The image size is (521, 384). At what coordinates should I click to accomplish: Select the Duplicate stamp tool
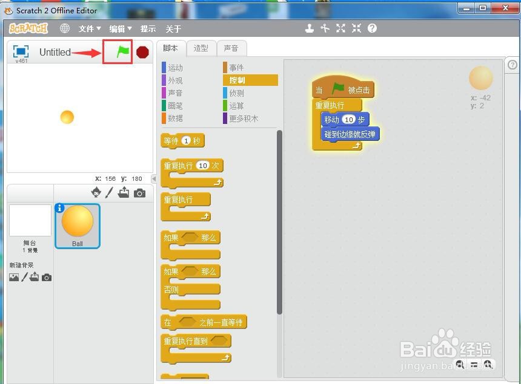click(x=310, y=28)
